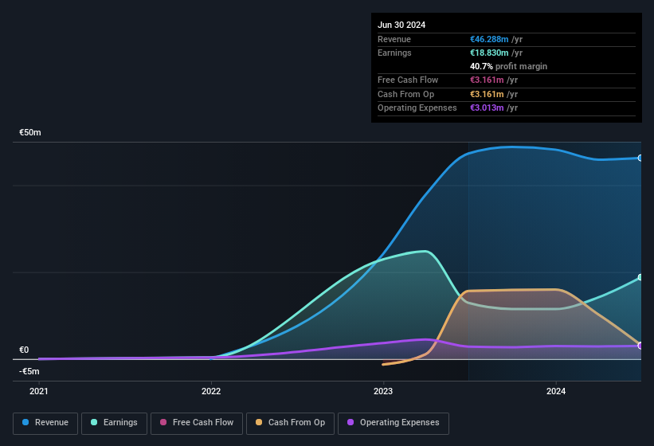654x446 pixels.
Task: Click the Free Cash Flow label in tooltip
Action: (408, 80)
